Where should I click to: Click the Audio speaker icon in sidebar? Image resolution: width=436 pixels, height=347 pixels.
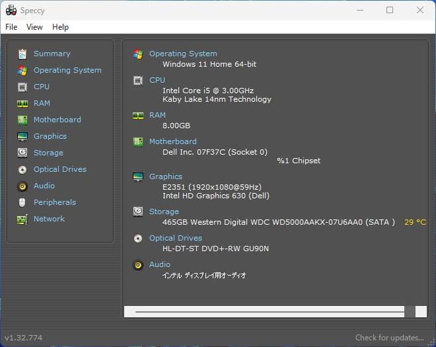(x=22, y=186)
